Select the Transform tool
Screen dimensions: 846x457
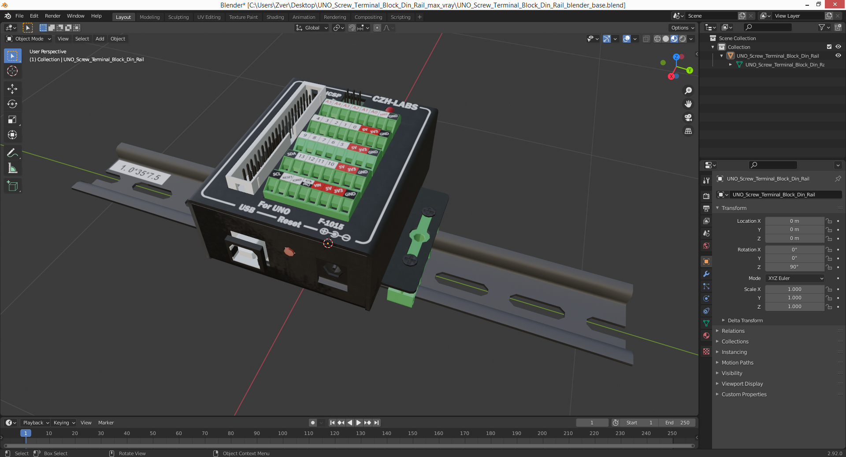click(12, 135)
